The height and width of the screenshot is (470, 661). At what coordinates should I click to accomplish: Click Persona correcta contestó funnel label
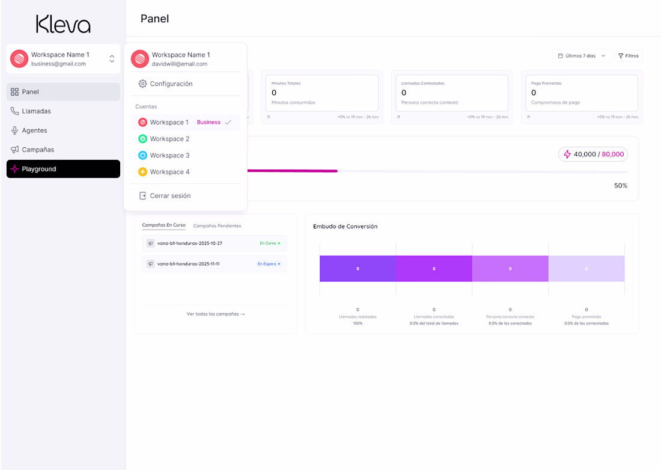click(510, 317)
